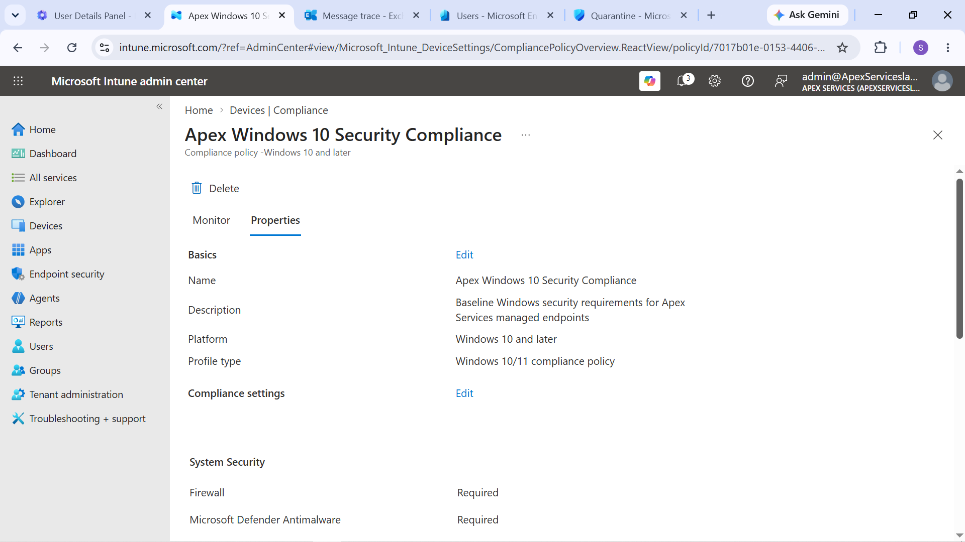The width and height of the screenshot is (965, 542).
Task: Close the Apex Windows 10 browser tab
Action: [x=282, y=16]
